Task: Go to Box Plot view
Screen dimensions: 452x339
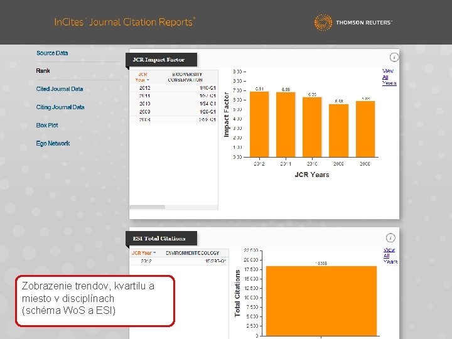Action: tap(47, 126)
